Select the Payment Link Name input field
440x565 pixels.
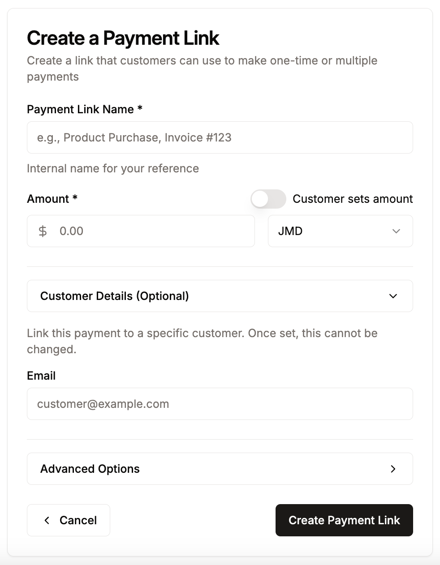pyautogui.click(x=220, y=137)
